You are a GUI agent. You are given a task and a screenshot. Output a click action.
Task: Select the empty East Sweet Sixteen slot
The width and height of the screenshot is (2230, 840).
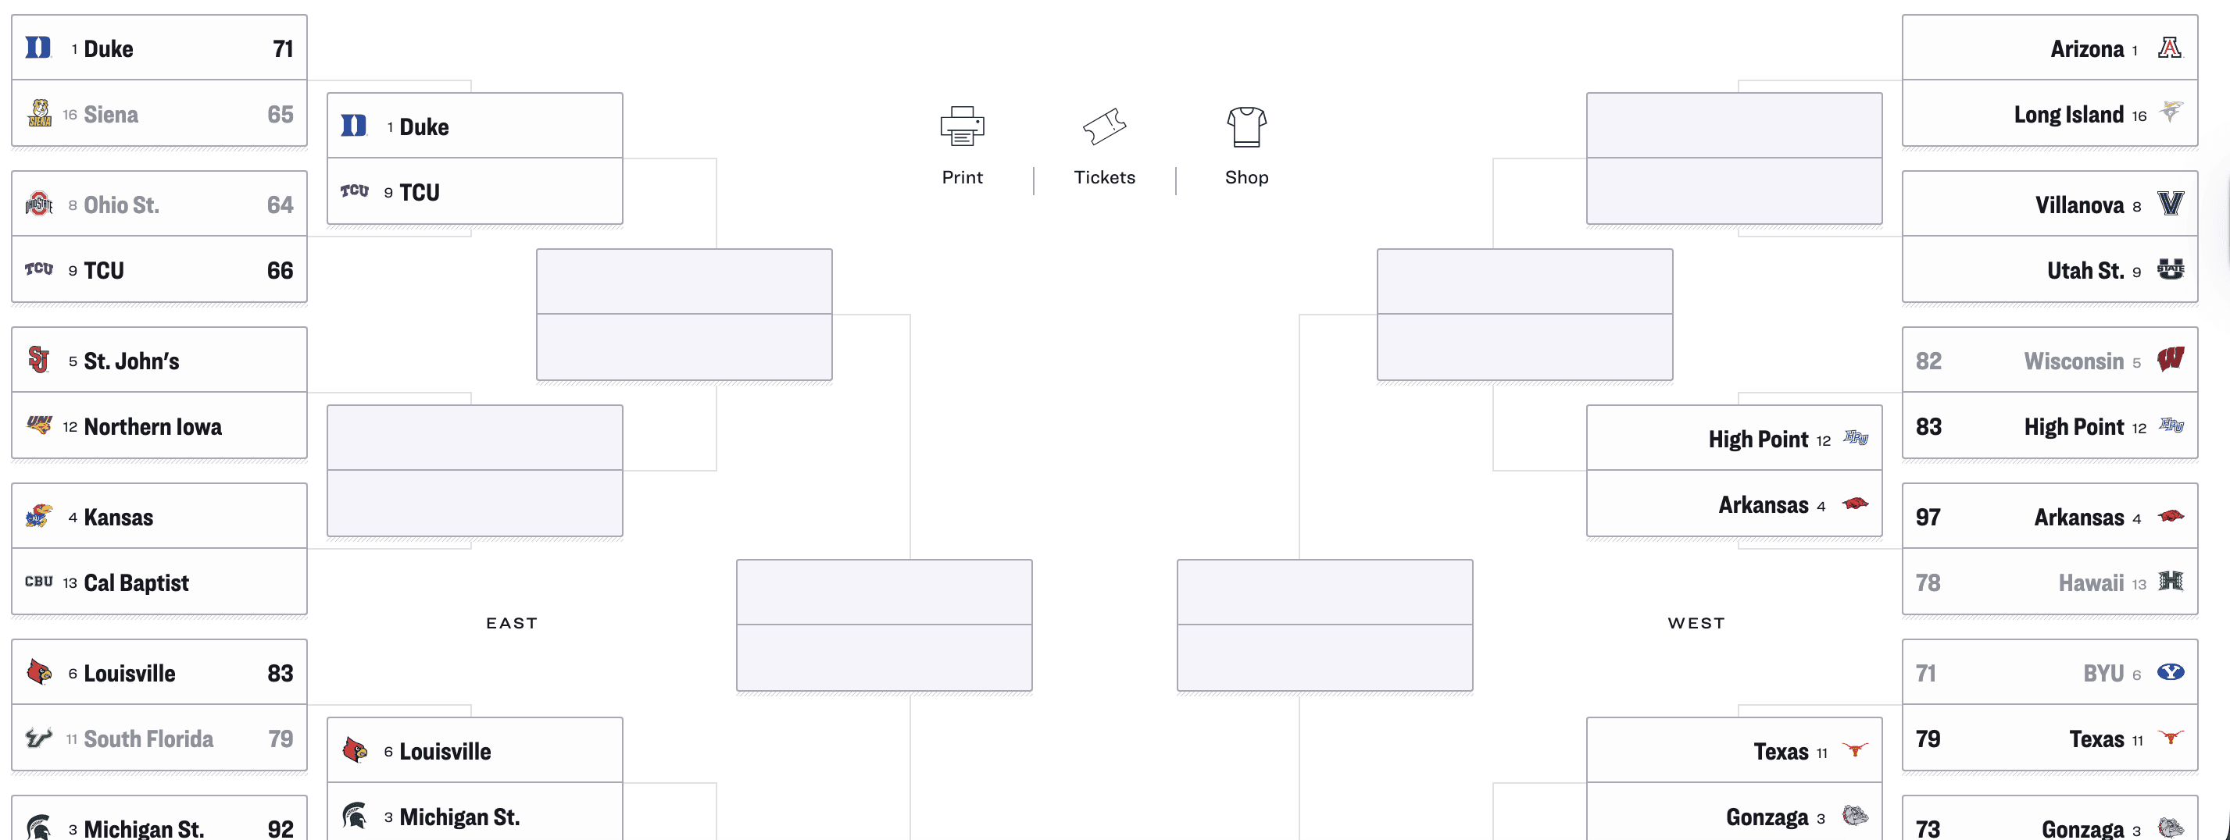pos(684,314)
